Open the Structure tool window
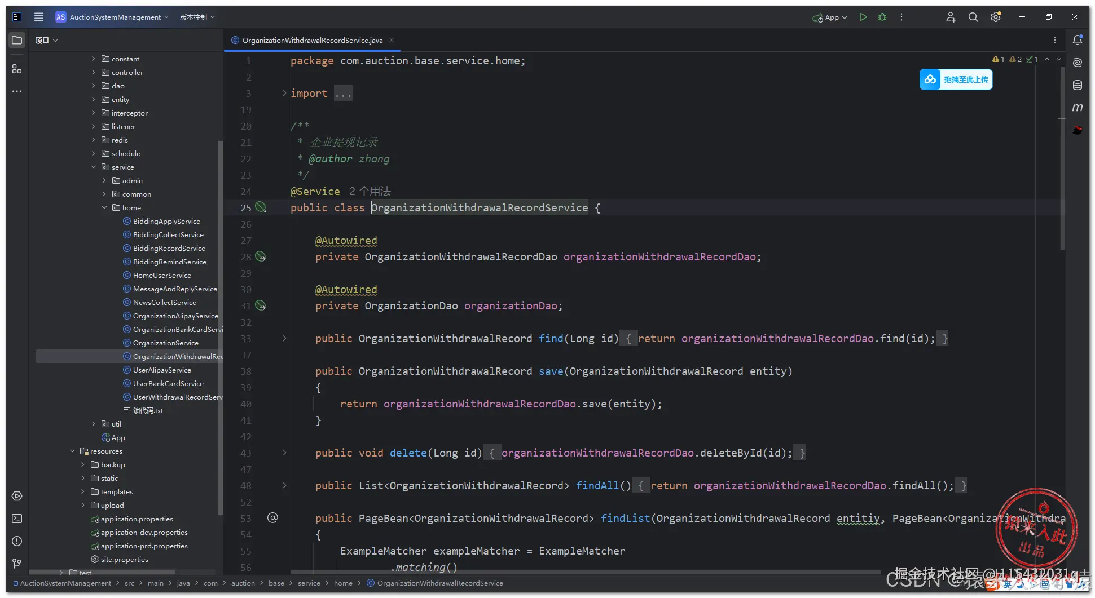Viewport: 1095px width, 598px height. pos(17,69)
